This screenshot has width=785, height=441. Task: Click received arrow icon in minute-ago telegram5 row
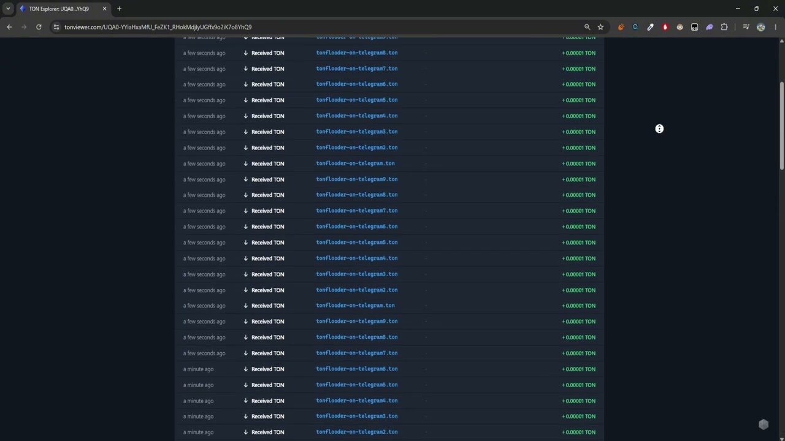(x=246, y=385)
